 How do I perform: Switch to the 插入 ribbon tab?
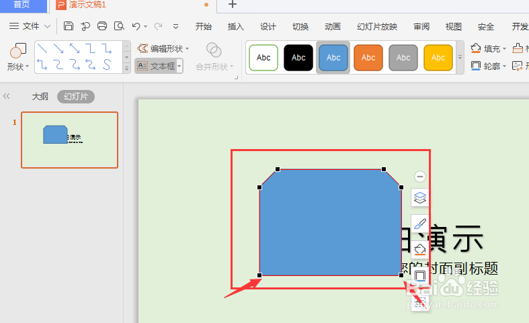click(235, 26)
